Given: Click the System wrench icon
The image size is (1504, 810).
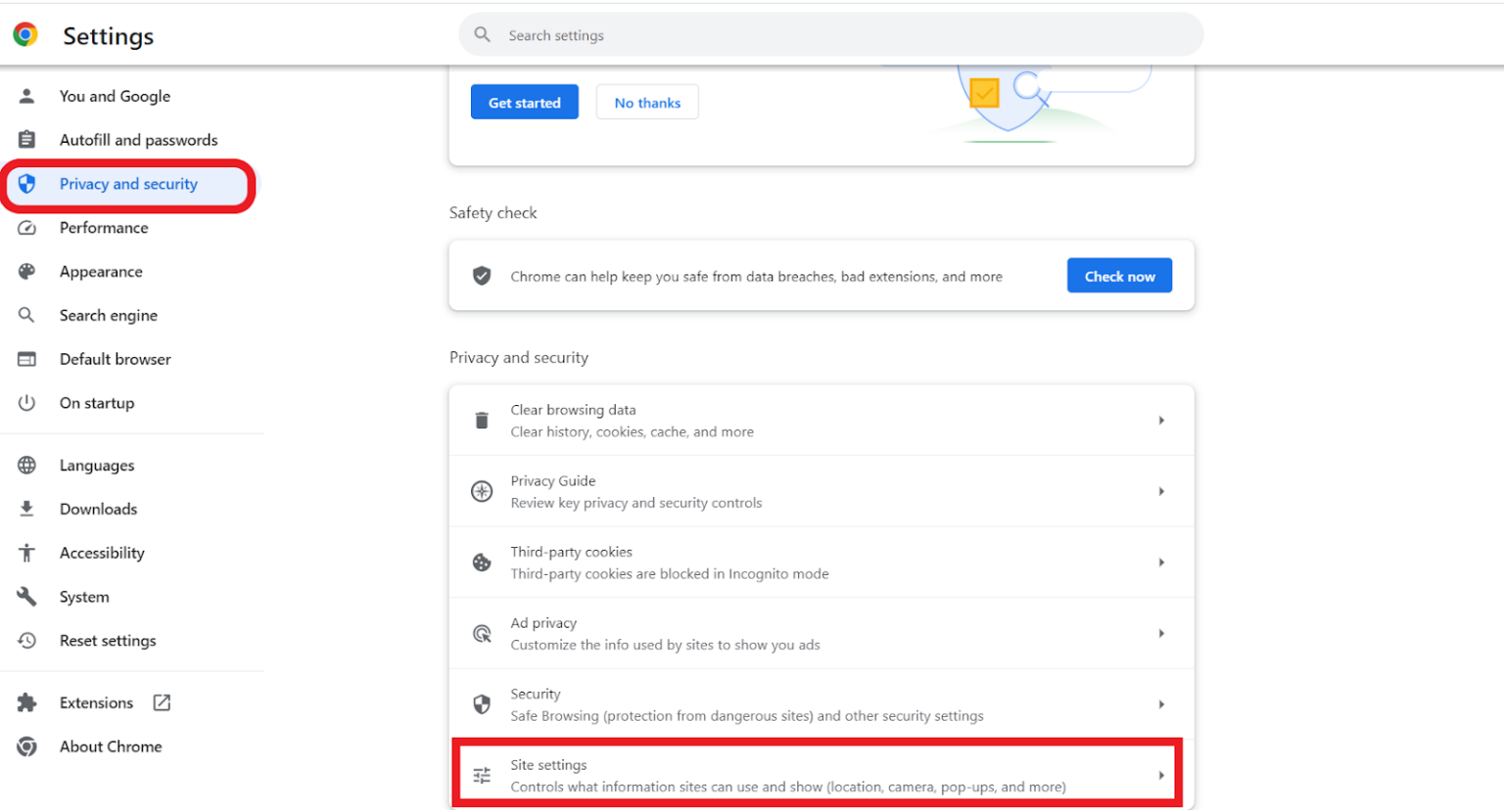Looking at the screenshot, I should pos(28,596).
